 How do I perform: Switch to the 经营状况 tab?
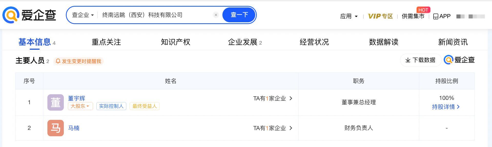314,42
